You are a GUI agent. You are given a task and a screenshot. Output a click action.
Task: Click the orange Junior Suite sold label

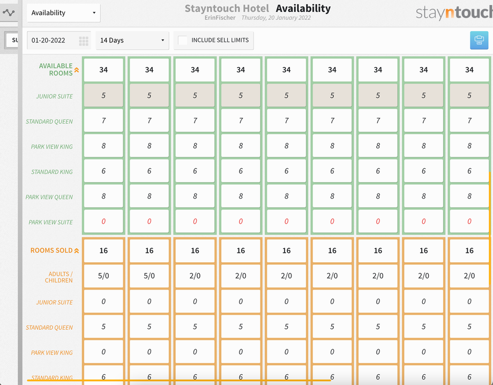coord(55,302)
